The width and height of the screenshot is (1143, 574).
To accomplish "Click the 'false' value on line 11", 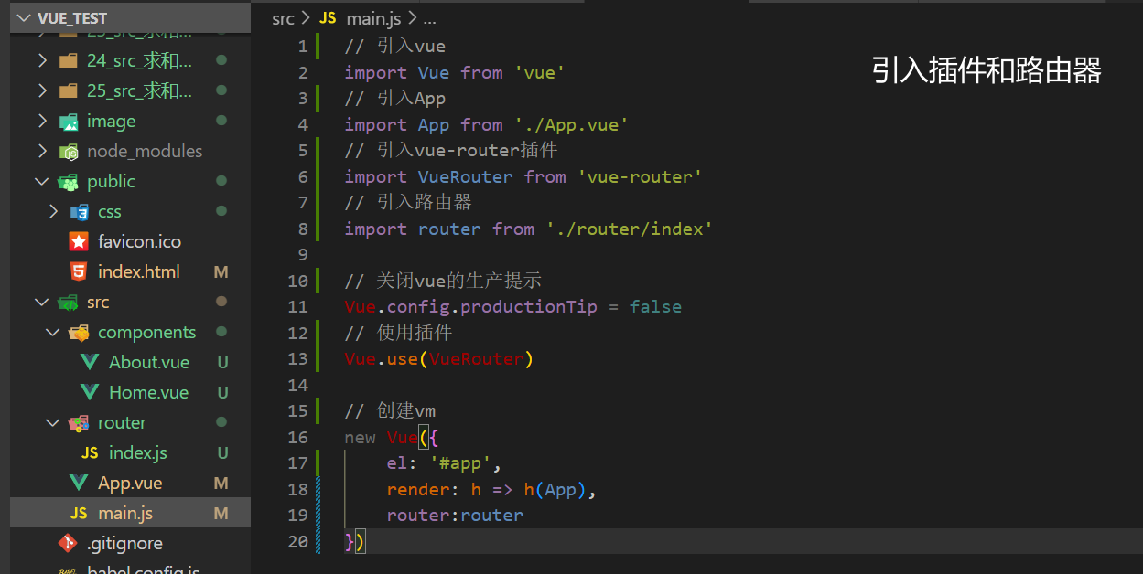I will 655,306.
